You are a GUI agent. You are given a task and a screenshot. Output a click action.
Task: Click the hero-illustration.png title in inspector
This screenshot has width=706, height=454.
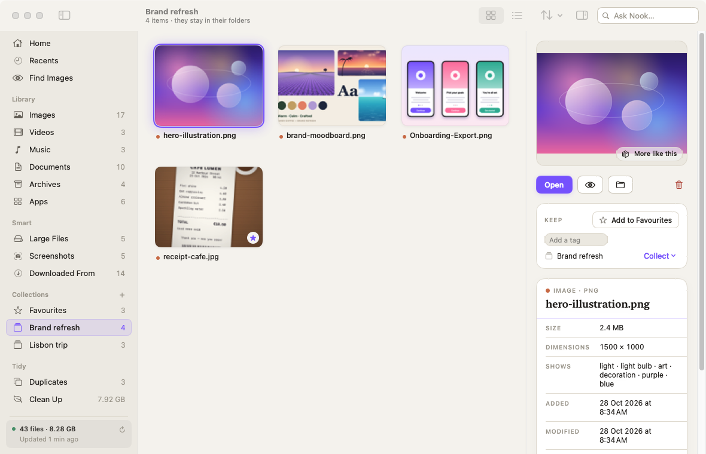(598, 304)
